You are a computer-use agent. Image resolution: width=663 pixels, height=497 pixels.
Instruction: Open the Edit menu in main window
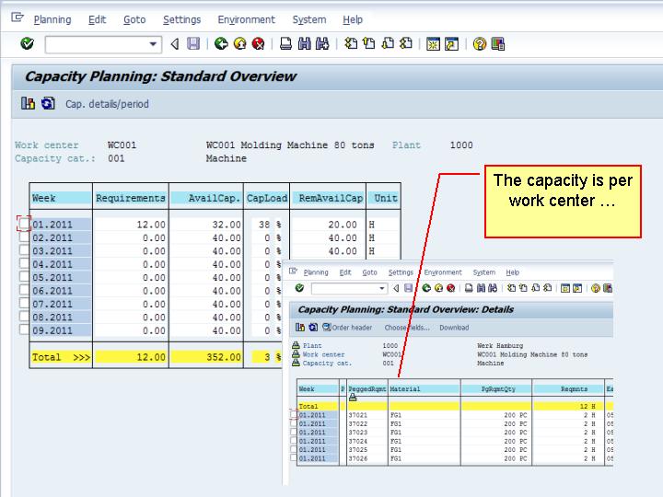pyautogui.click(x=97, y=19)
